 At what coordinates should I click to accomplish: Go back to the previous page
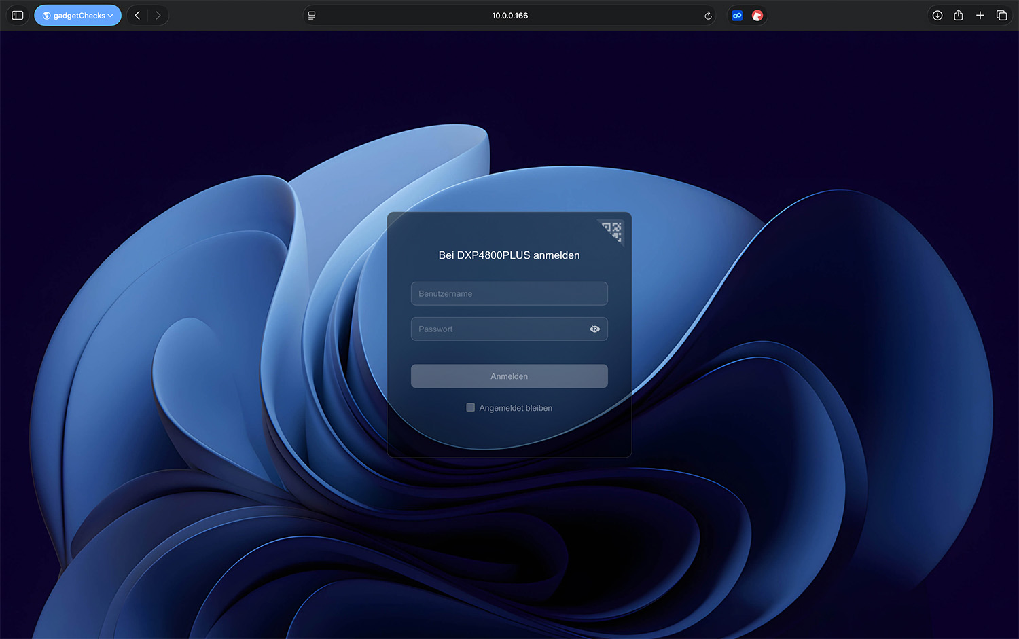pyautogui.click(x=137, y=16)
